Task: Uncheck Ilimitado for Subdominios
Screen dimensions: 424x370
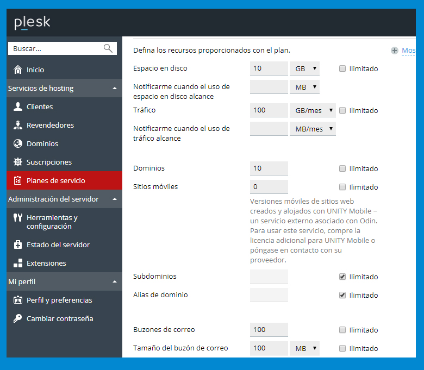Action: [342, 277]
